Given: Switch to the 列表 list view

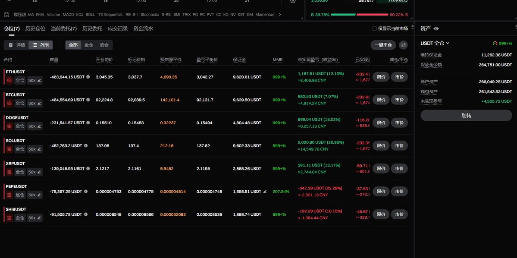Looking at the screenshot, I should (41, 45).
